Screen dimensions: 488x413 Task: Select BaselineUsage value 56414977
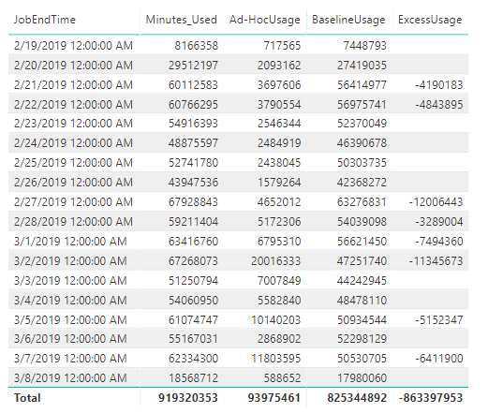[x=362, y=85]
